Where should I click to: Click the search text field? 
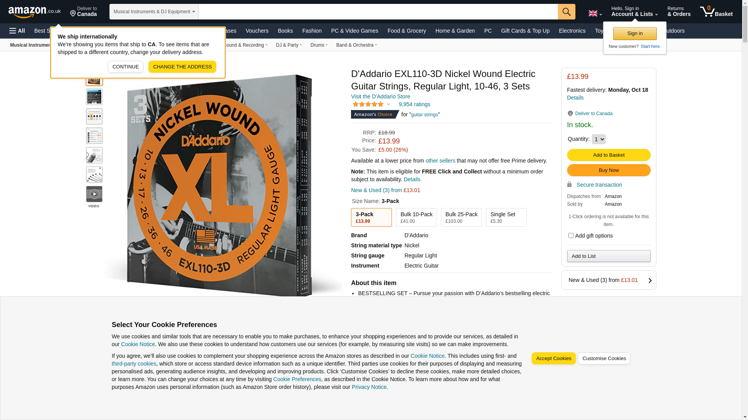(378, 12)
